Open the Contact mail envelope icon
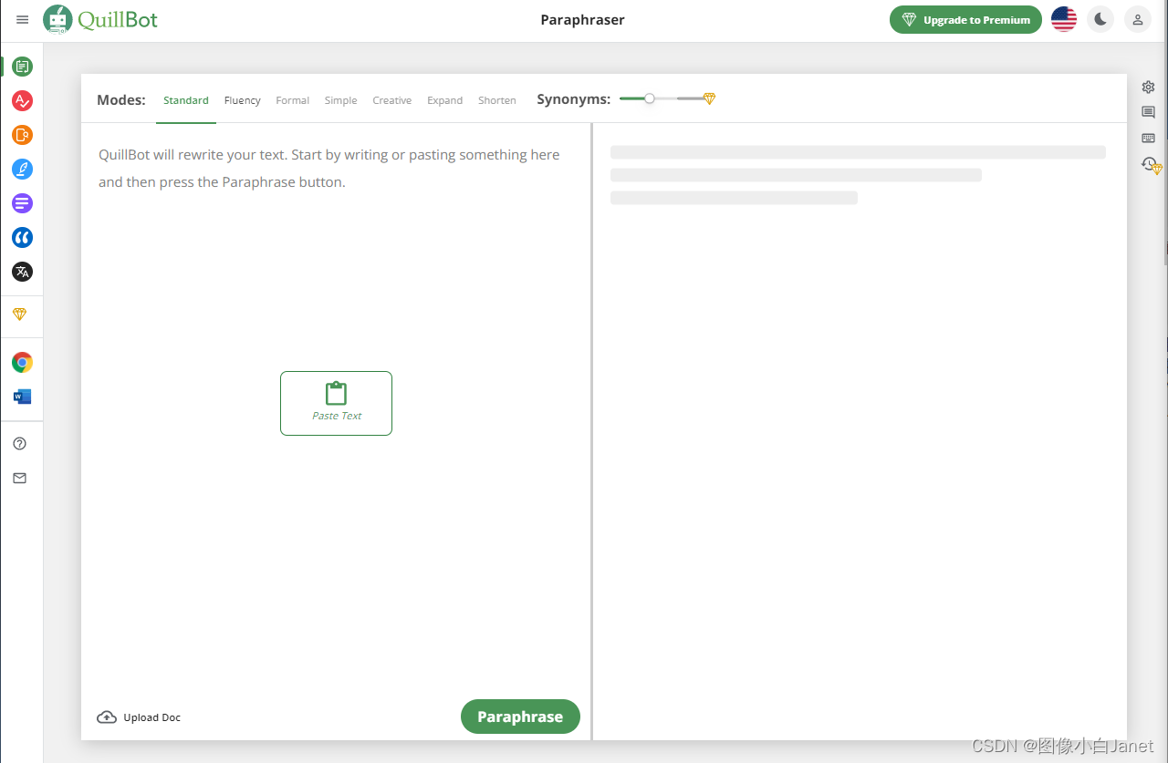The image size is (1168, 763). 20,478
